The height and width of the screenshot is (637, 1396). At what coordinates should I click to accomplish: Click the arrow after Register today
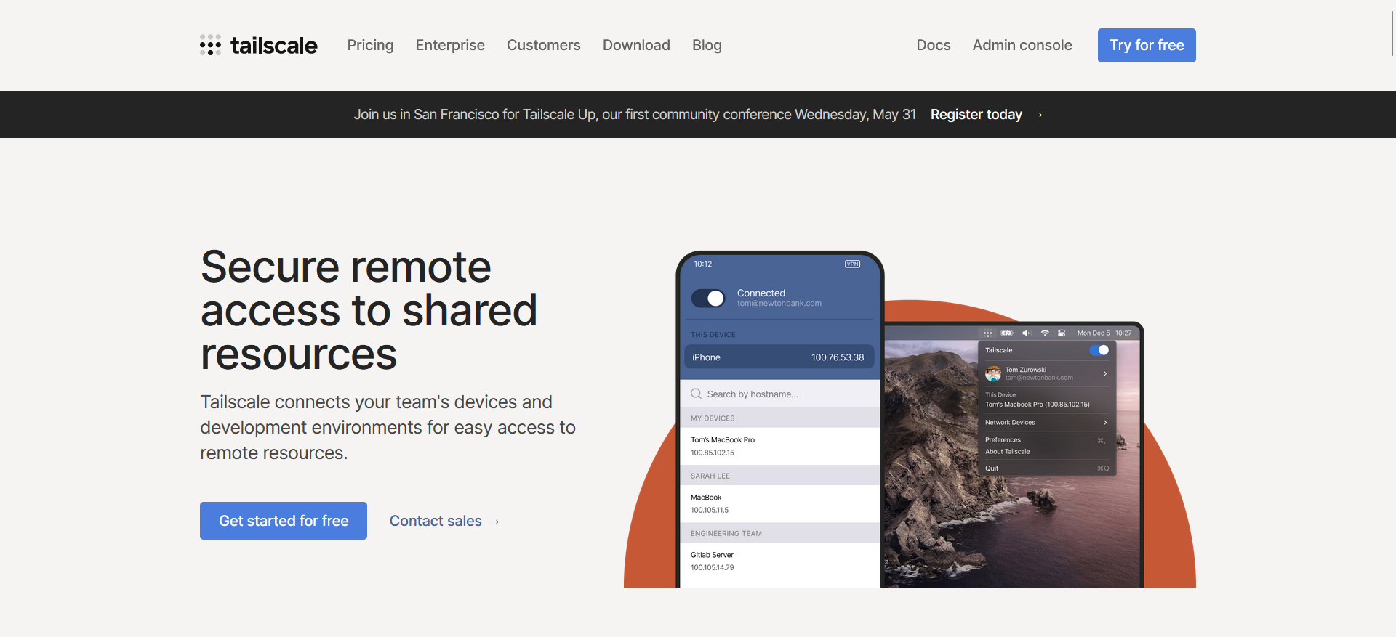point(1038,115)
